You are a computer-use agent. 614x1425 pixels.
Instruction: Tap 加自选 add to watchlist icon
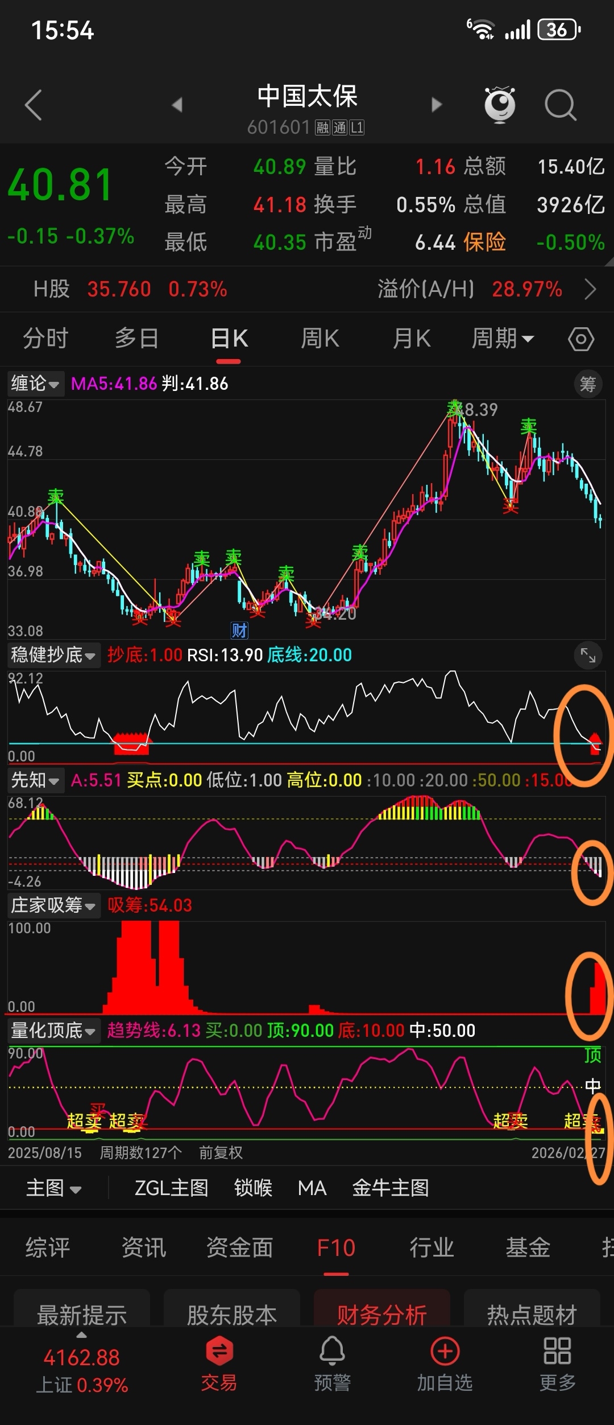click(x=445, y=1364)
